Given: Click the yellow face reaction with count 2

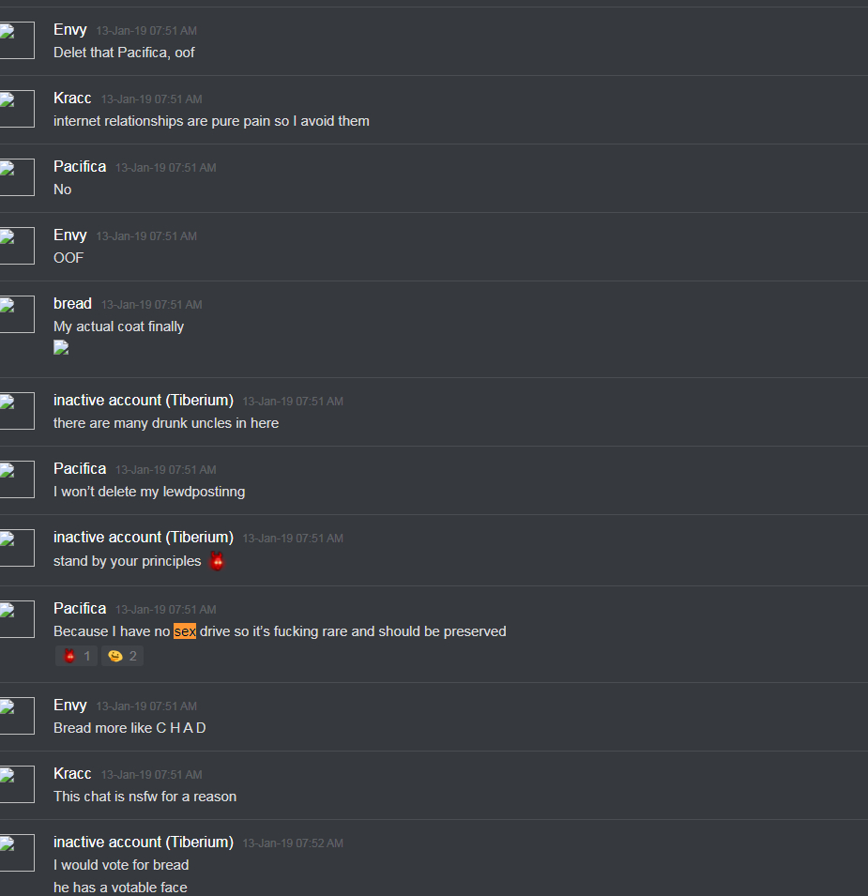Looking at the screenshot, I should pyautogui.click(x=122, y=656).
